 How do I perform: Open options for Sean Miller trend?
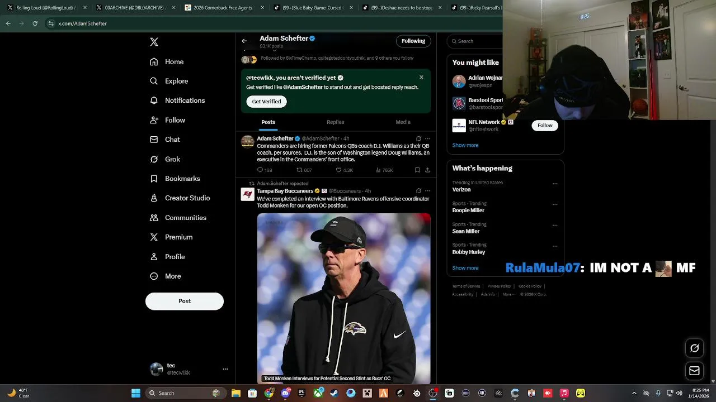click(555, 225)
